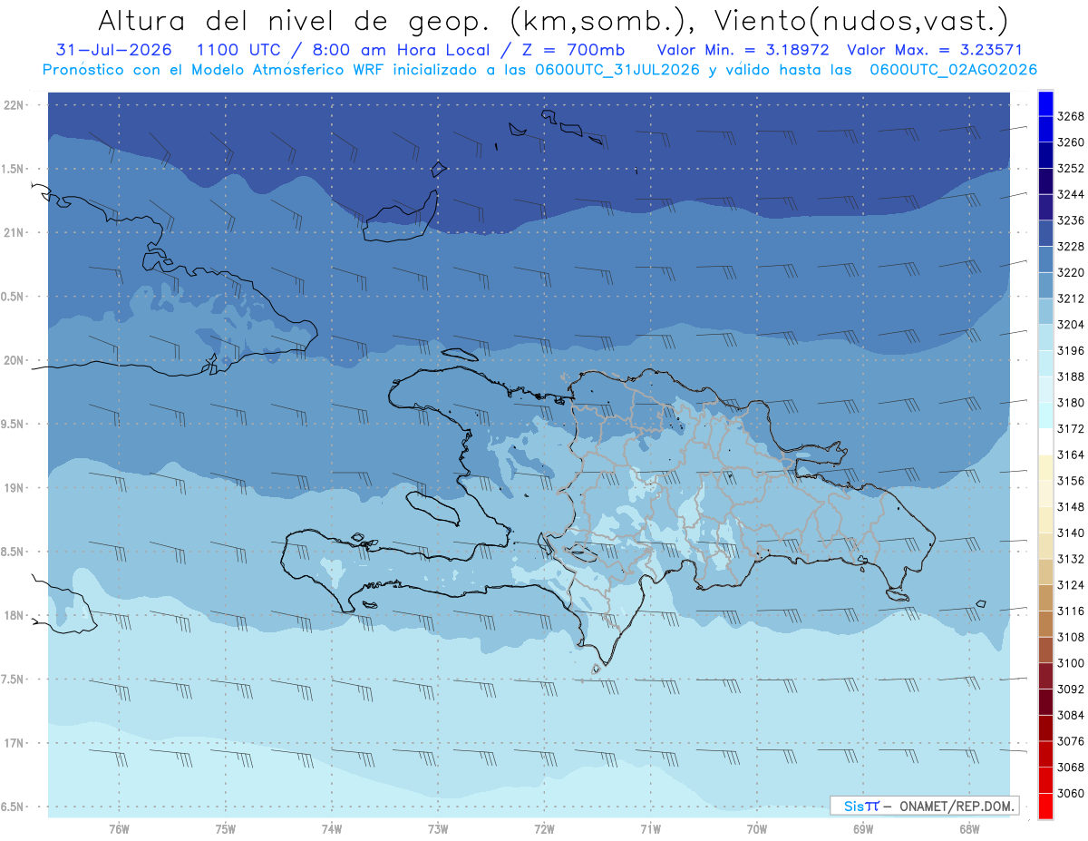Click the '0600UTC_02AGO2026' valid-until text
Viewport: 1088px width, 841px height.
tap(953, 70)
